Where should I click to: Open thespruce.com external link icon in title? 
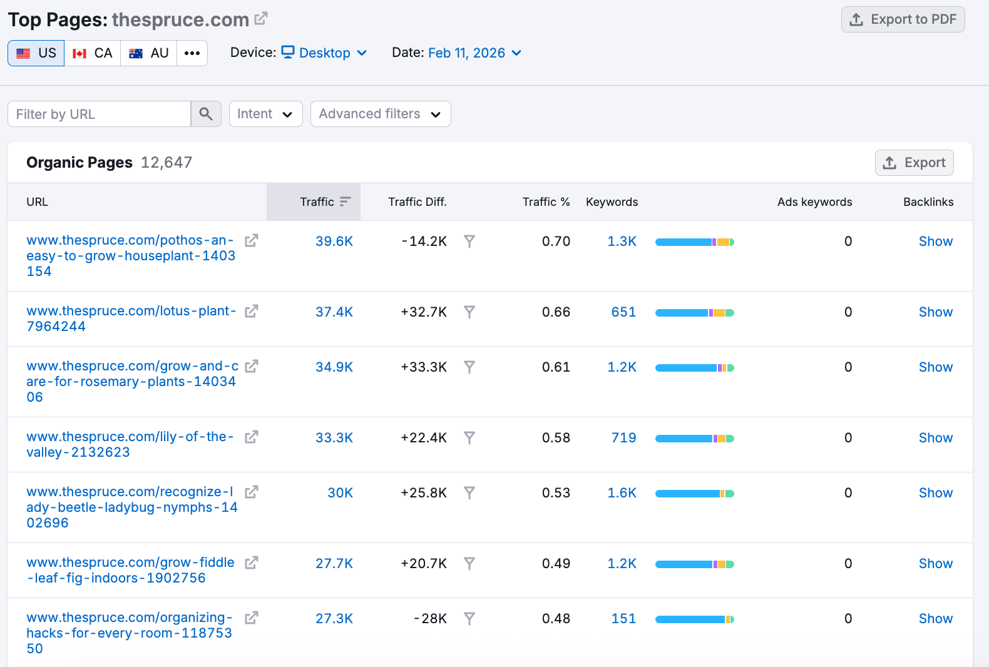(x=261, y=19)
